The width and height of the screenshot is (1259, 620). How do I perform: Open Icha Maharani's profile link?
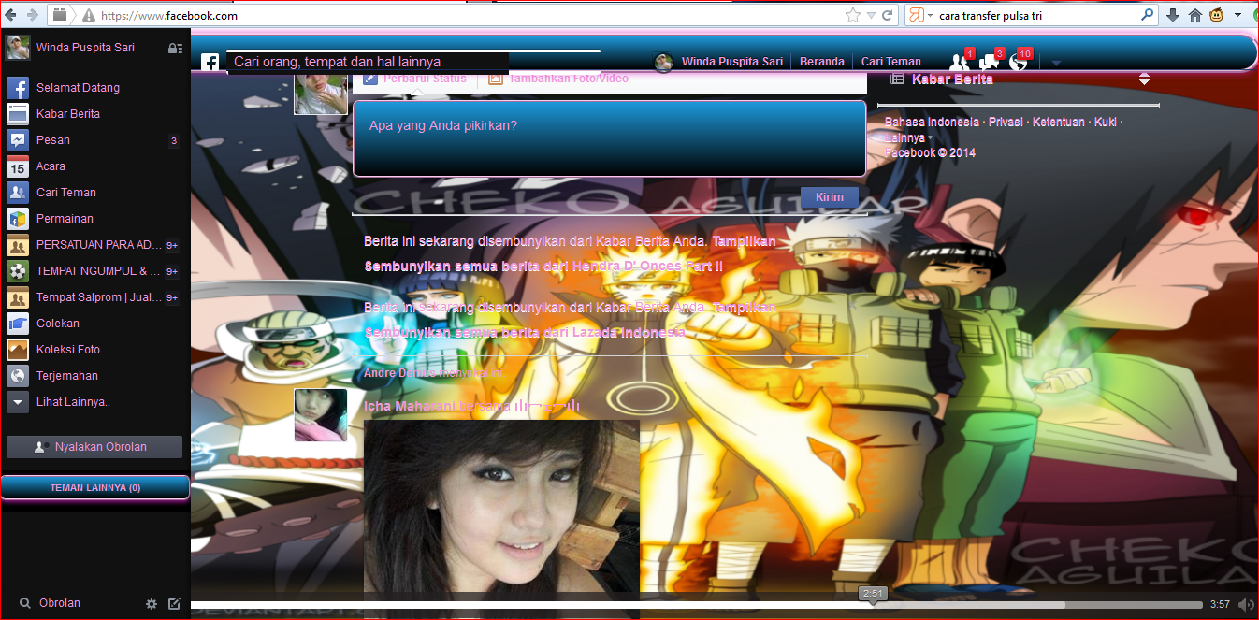click(x=412, y=407)
